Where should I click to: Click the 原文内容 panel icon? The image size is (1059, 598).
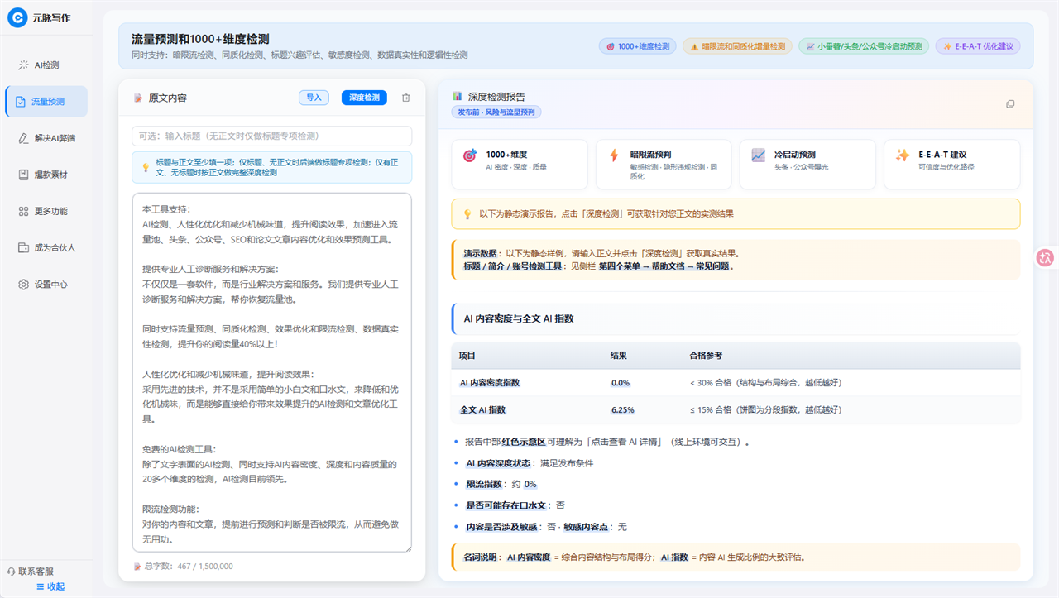138,98
